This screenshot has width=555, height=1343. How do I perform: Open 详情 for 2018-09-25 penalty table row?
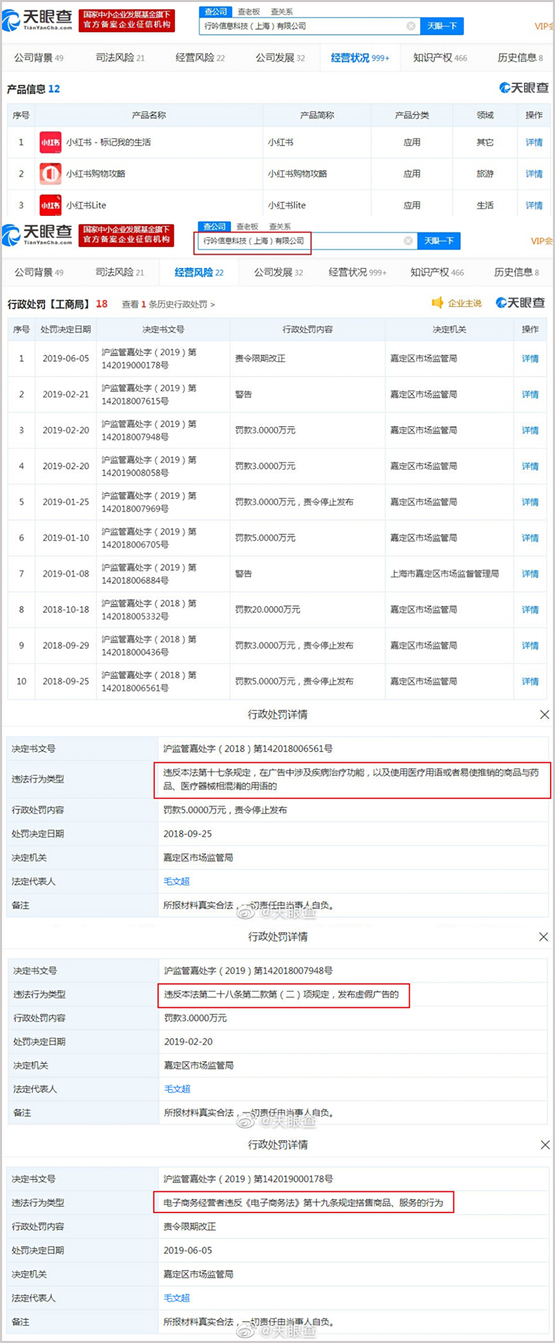tap(530, 681)
